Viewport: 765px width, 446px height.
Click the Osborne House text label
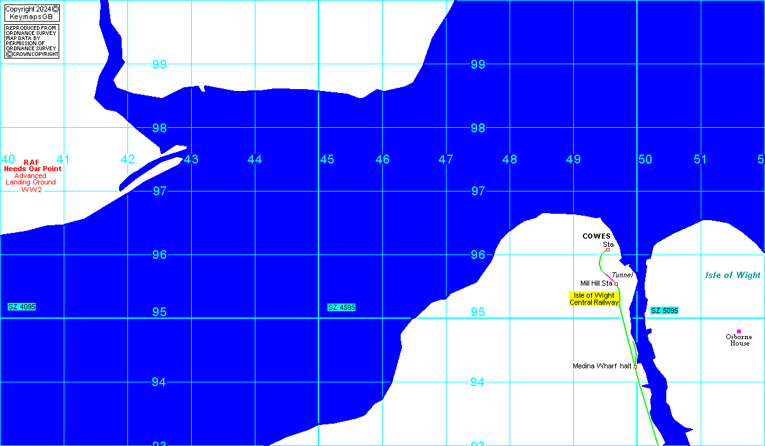click(x=739, y=340)
